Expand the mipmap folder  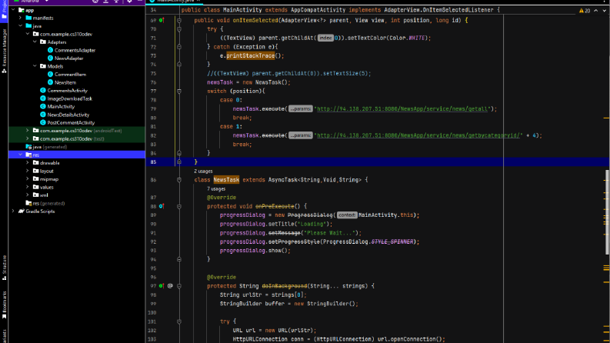point(28,179)
